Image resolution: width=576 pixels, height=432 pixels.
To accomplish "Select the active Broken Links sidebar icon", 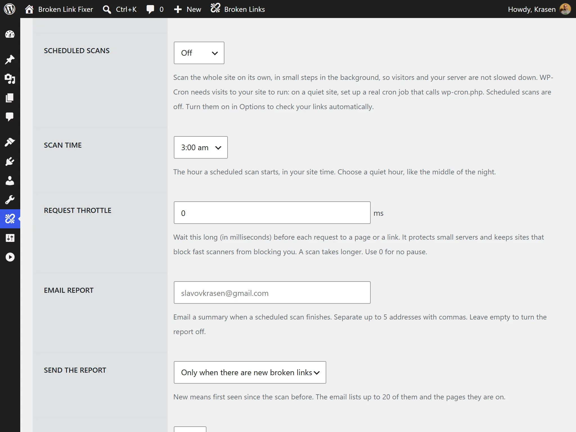I will pyautogui.click(x=10, y=219).
